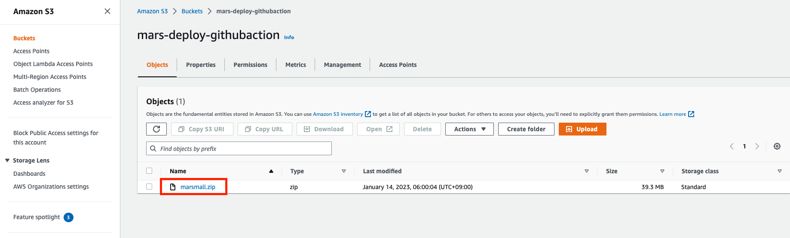
Task: Click the Upload button
Action: (x=582, y=129)
